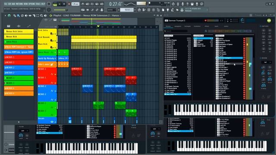
Task: Mute the Main Kick track toggle
Action: pos(55,47)
